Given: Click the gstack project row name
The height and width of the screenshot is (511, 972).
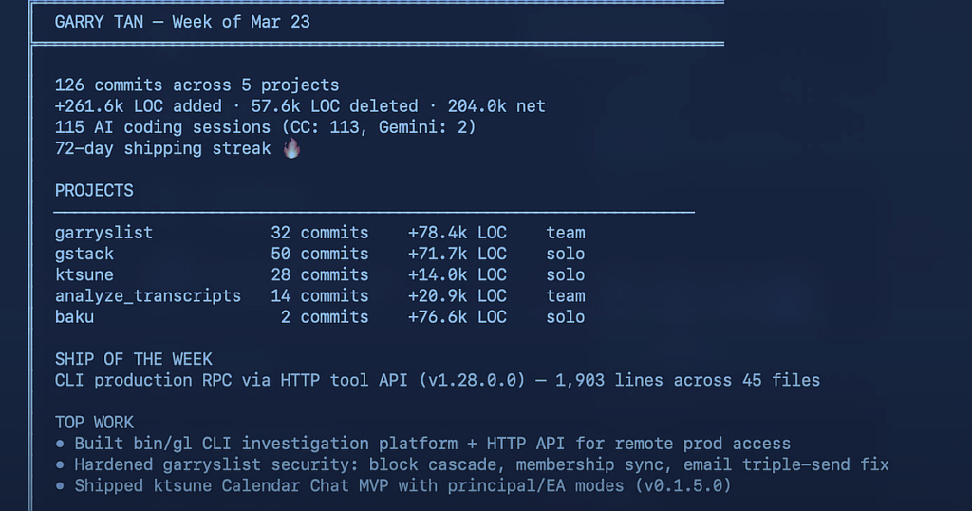Looking at the screenshot, I should [84, 255].
